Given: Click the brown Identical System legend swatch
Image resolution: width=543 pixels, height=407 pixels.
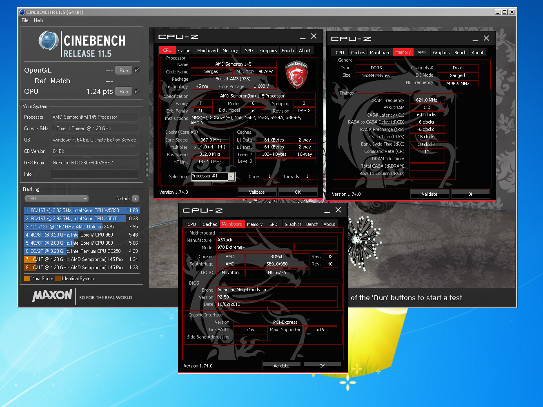Looking at the screenshot, I should [x=58, y=279].
